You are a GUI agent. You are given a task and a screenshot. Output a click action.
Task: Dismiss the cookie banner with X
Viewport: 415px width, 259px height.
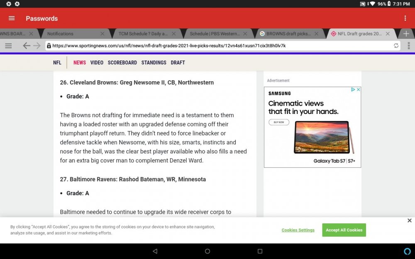[x=410, y=220]
